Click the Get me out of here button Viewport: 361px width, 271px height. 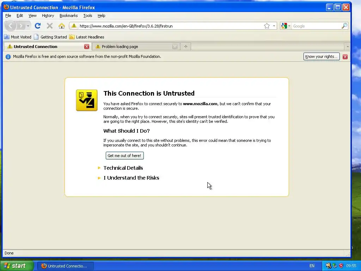pos(124,156)
